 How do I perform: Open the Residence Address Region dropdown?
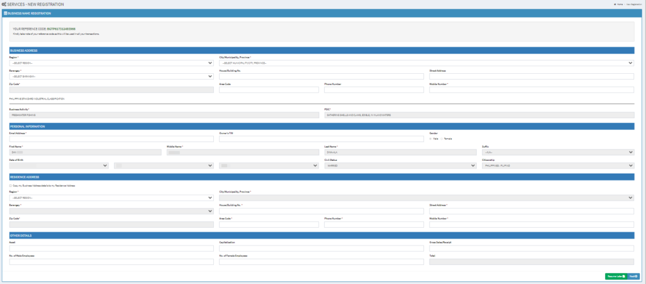point(111,198)
